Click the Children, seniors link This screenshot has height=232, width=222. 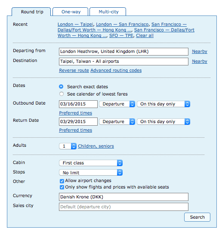click(x=96, y=146)
